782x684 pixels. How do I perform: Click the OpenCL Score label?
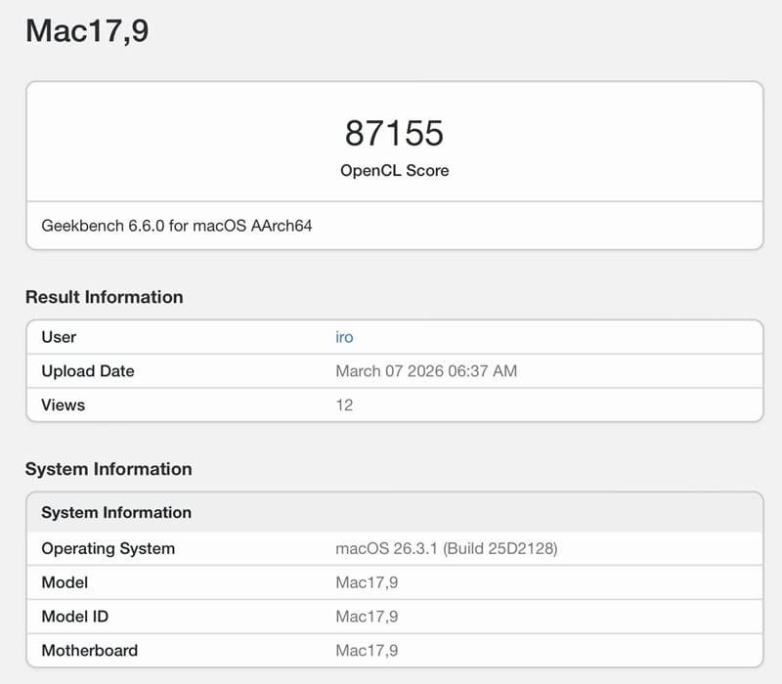394,170
